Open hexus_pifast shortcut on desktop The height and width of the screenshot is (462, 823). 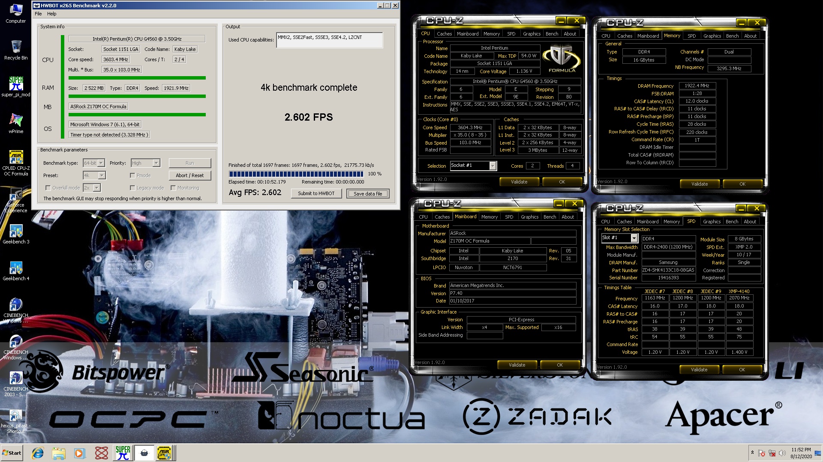[x=15, y=421]
